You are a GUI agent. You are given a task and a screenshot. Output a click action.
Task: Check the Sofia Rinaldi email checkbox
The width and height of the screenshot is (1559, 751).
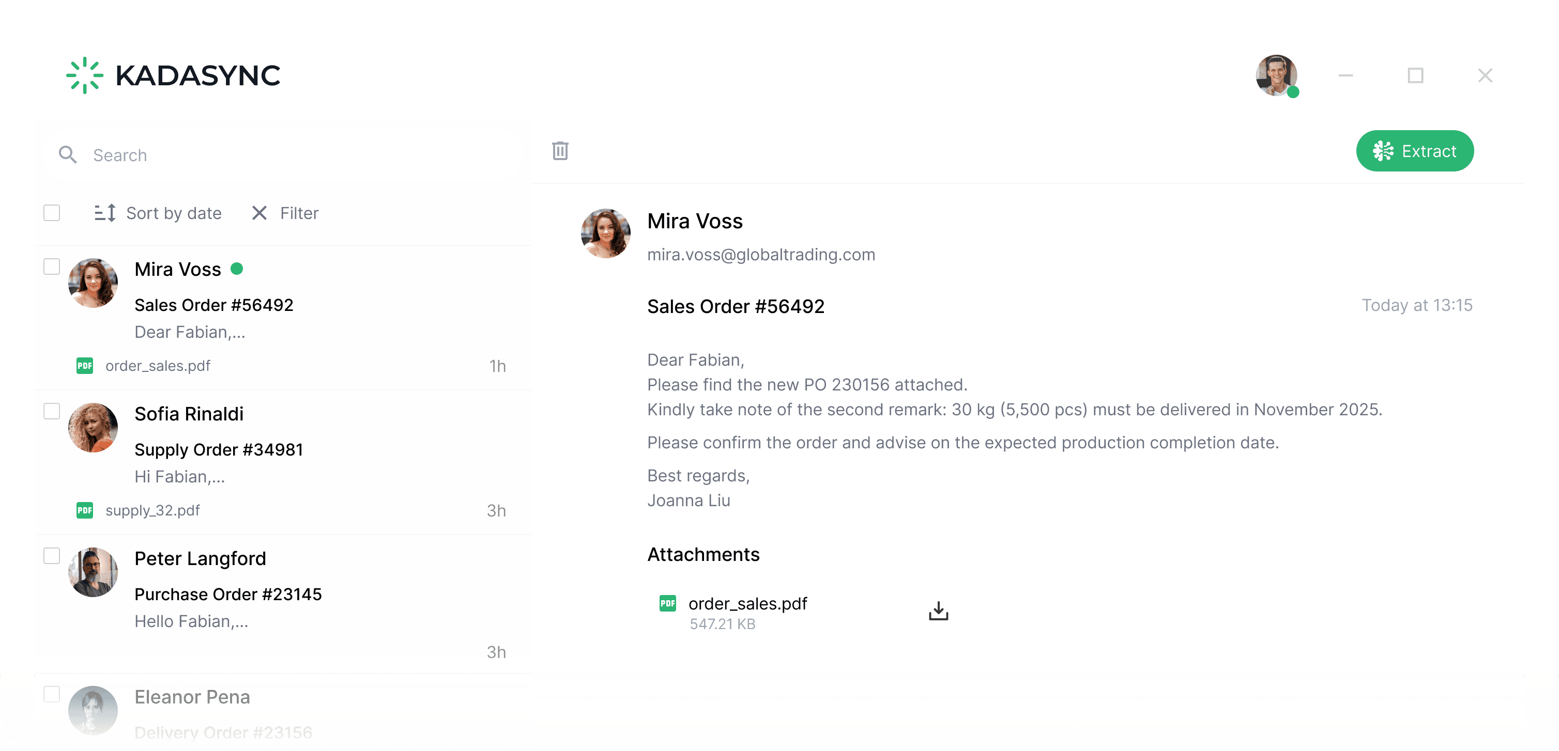click(52, 411)
